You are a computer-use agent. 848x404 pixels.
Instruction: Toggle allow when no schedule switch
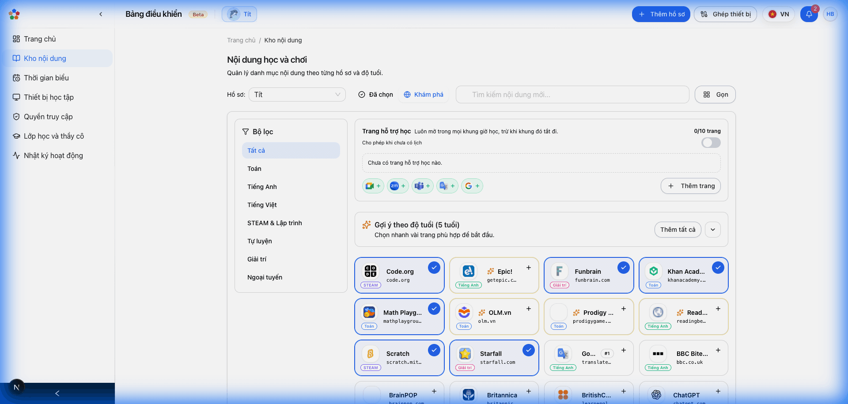(x=711, y=143)
